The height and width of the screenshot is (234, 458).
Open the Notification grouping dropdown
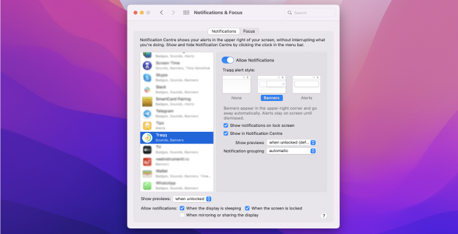(x=291, y=151)
